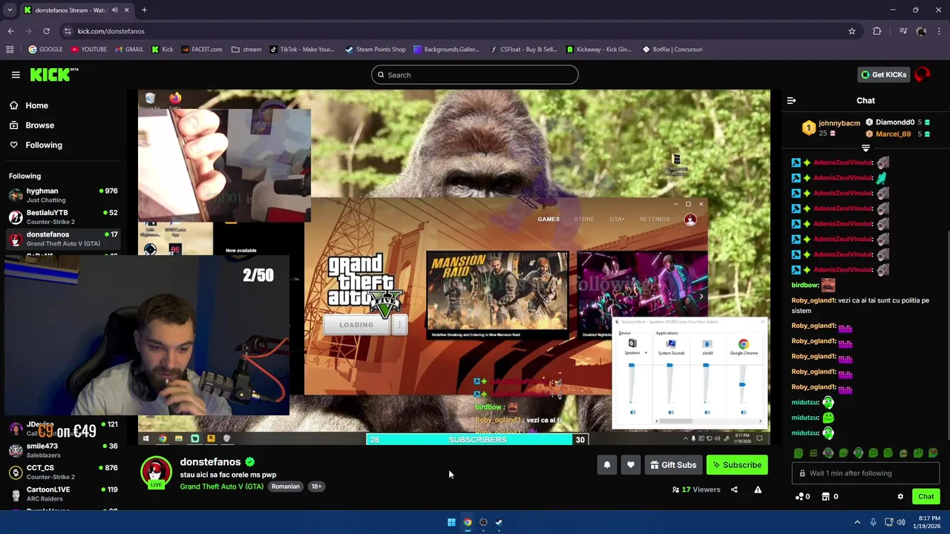This screenshot has height=534, width=950.
Task: Click the Diamonddd0 gifter name
Action: [895, 122]
